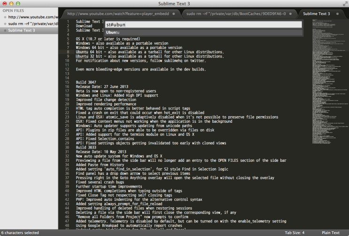Image resolution: width=349 pixels, height=236 pixels.
Task: Click line 'Release Date: 27 June 2013'
Action: 102,87
